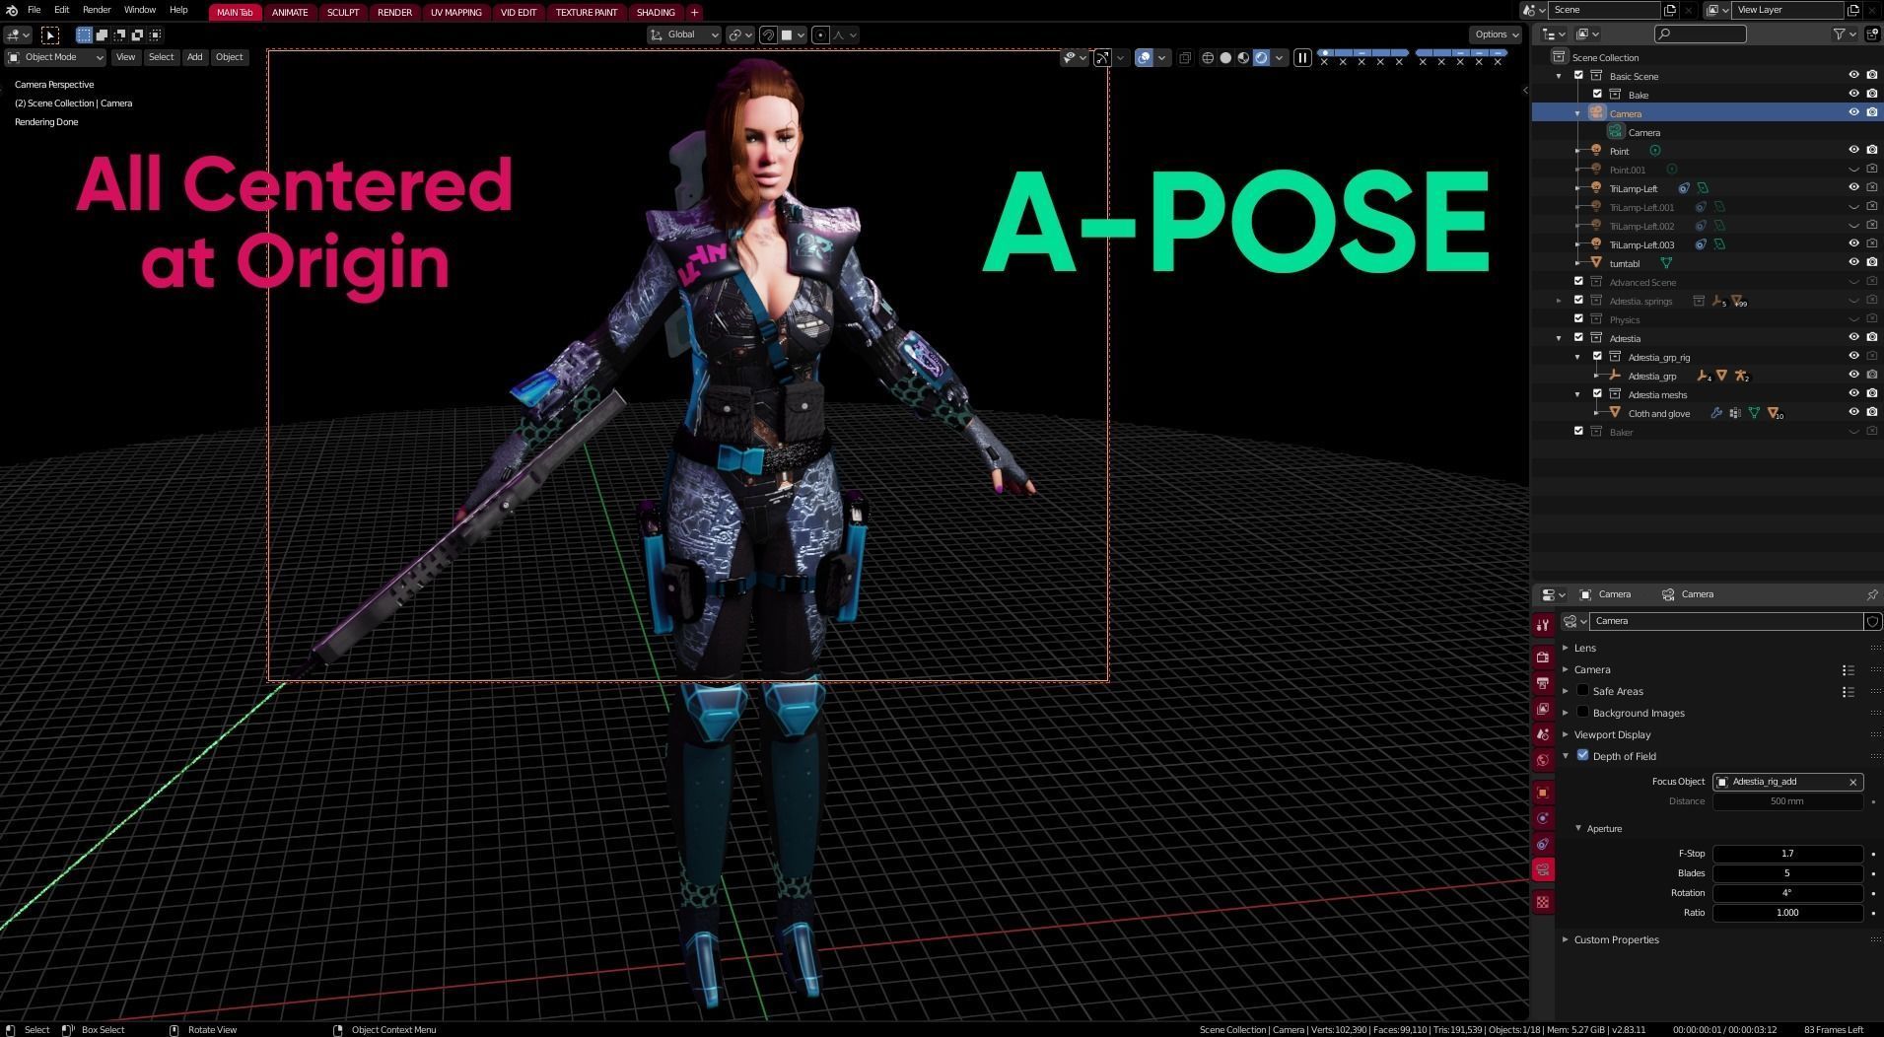Open the outliner filter dropdown
This screenshot has height=1037, width=1884.
[1845, 34]
